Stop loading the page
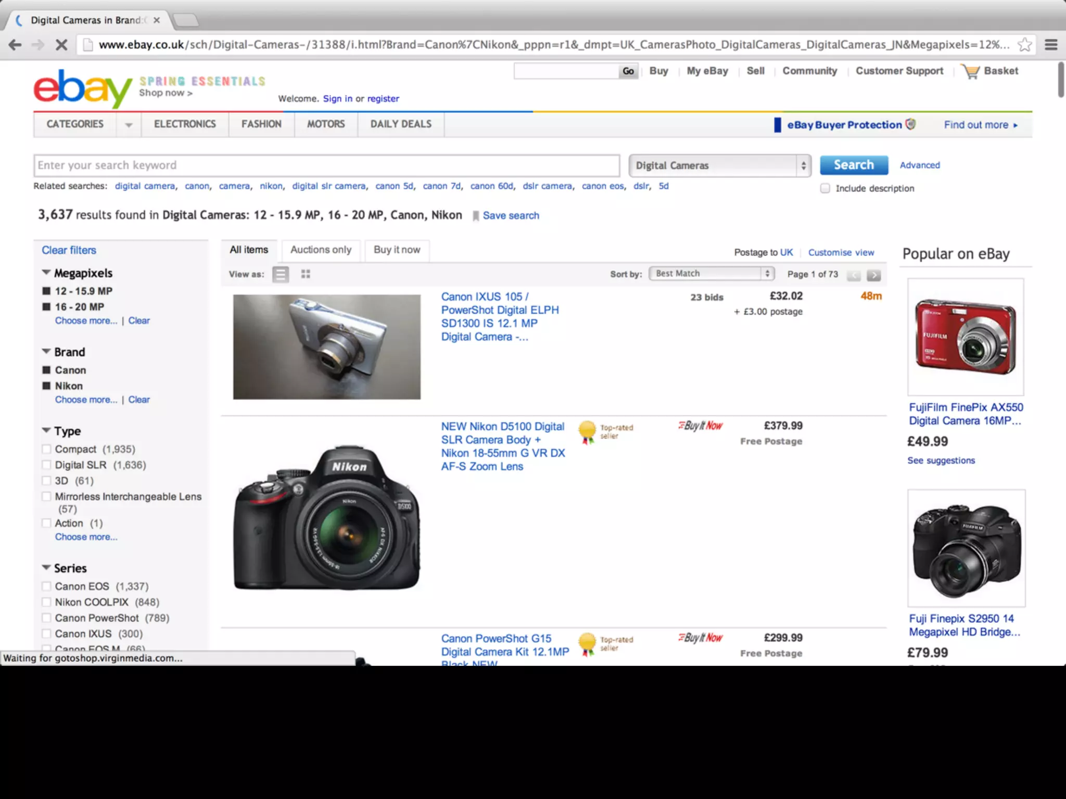The height and width of the screenshot is (799, 1066). pyautogui.click(x=61, y=45)
